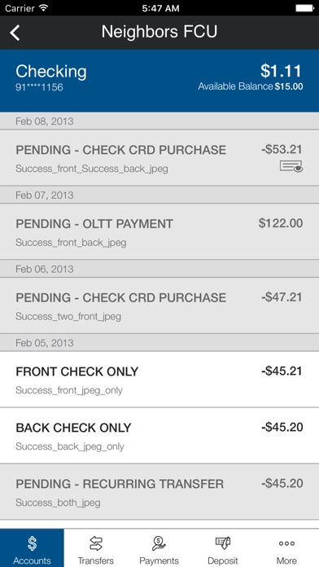Open the Accounts dollar-sign tab icon
The height and width of the screenshot is (567, 319).
pos(33,543)
